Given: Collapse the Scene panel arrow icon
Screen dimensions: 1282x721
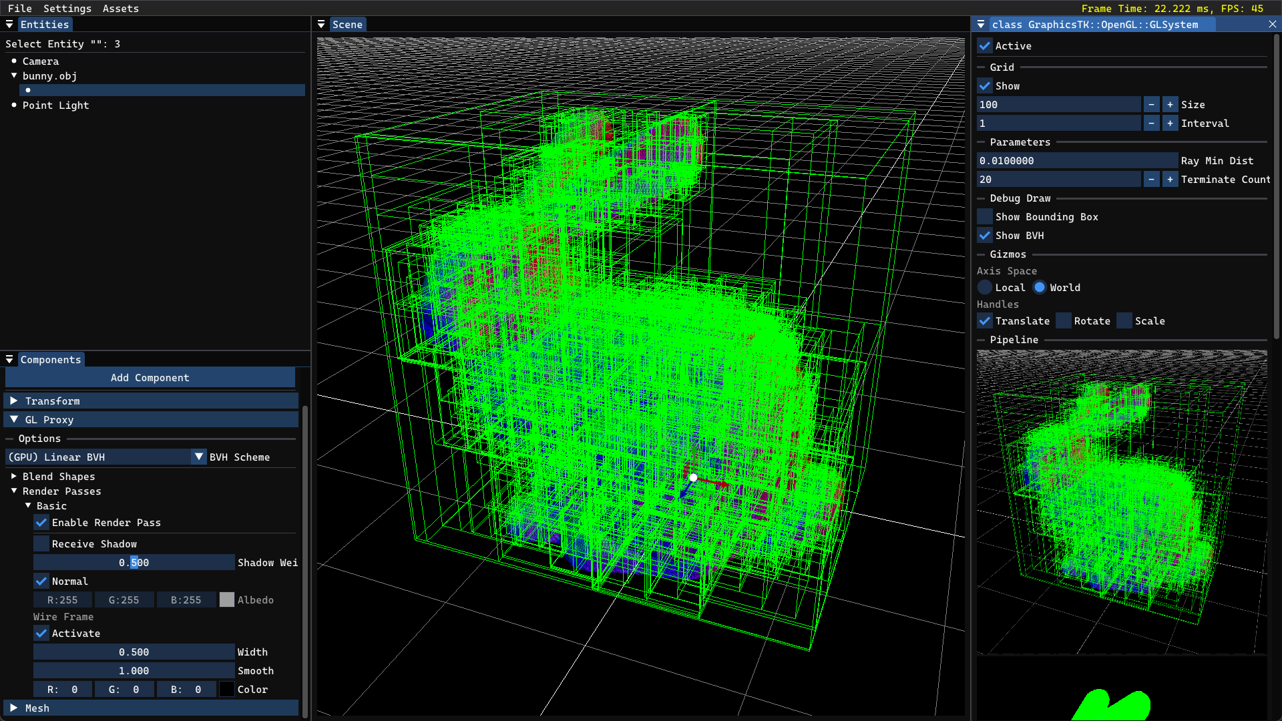Looking at the screenshot, I should (x=321, y=24).
